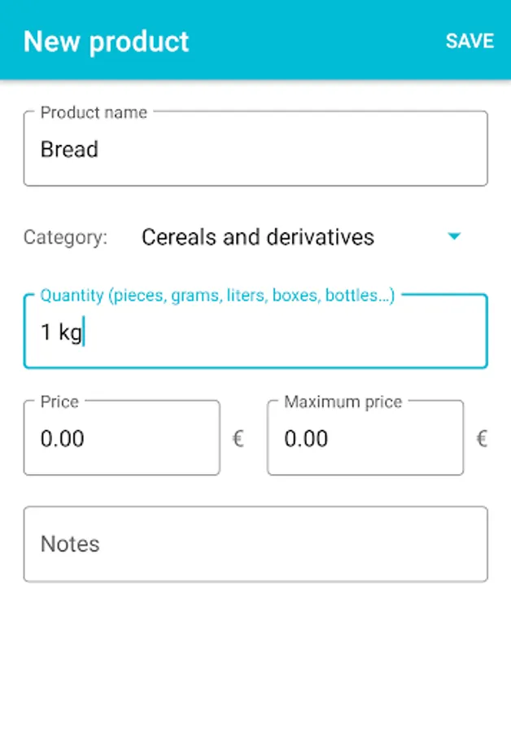
Task: Place cursor after the 1 kg text
Action: click(x=85, y=332)
